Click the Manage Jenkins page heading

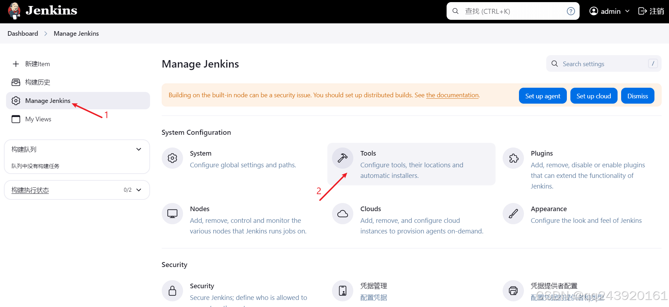[200, 64]
